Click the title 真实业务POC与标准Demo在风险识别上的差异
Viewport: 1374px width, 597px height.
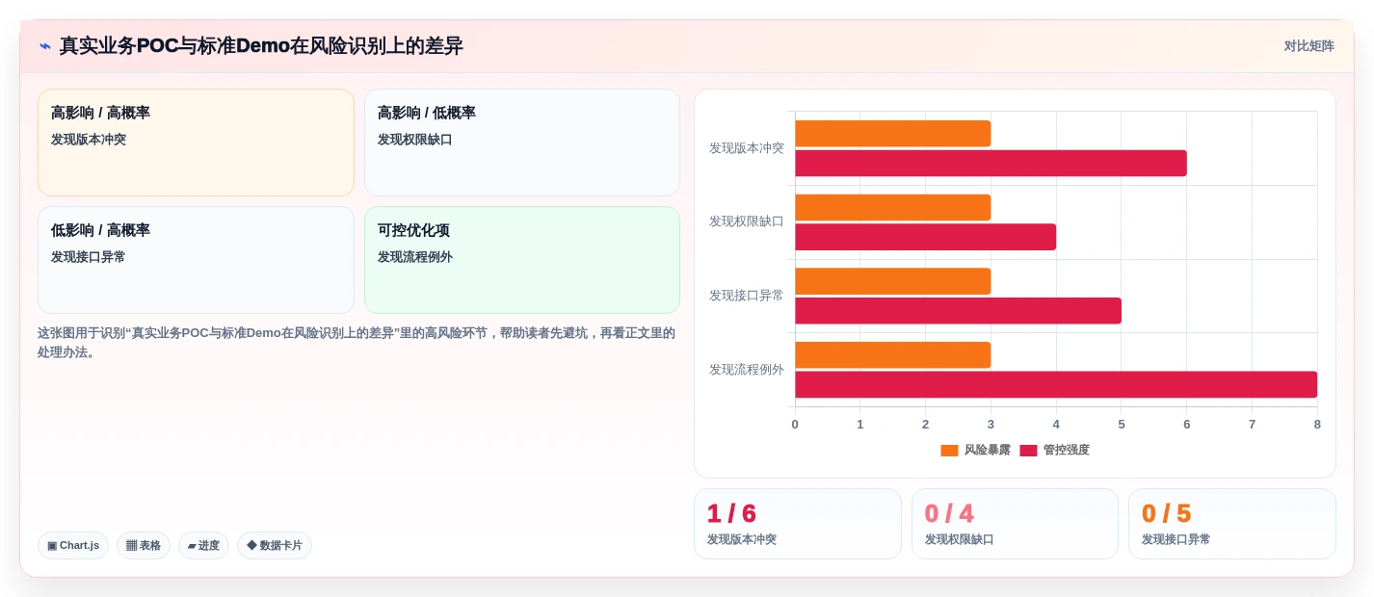coord(261,46)
